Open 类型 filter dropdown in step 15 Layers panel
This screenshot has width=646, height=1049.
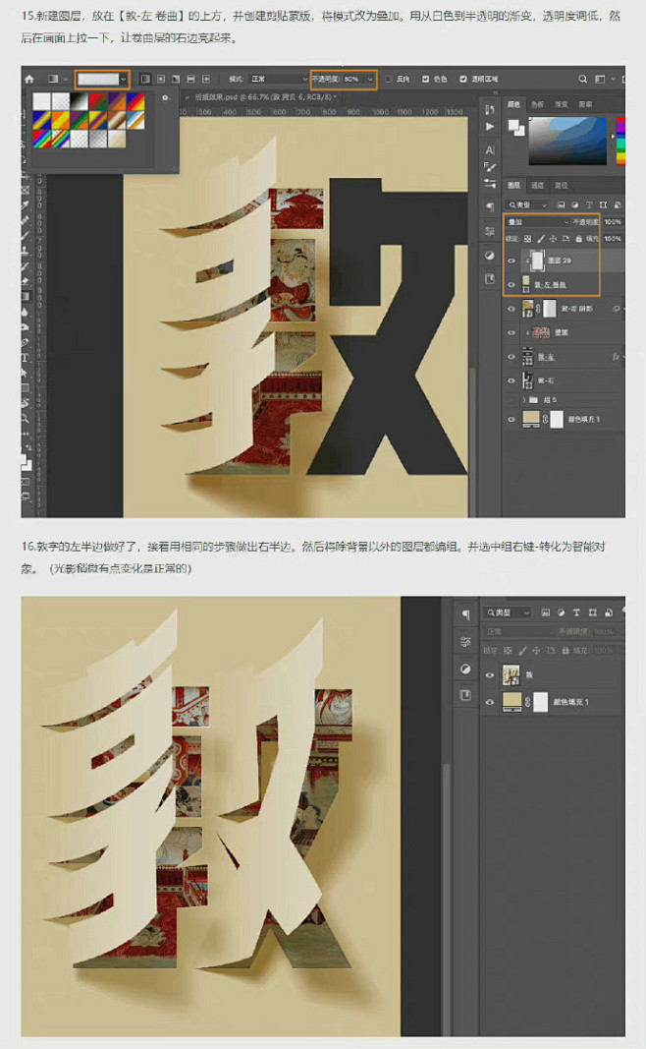coord(526,204)
